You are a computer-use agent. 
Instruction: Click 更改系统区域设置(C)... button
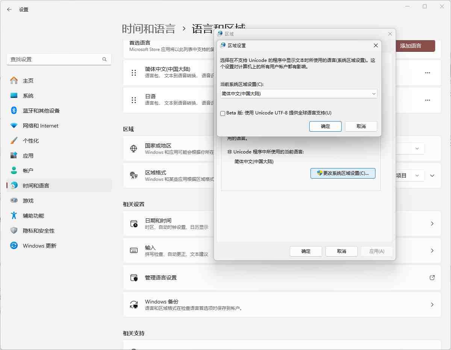(x=343, y=173)
